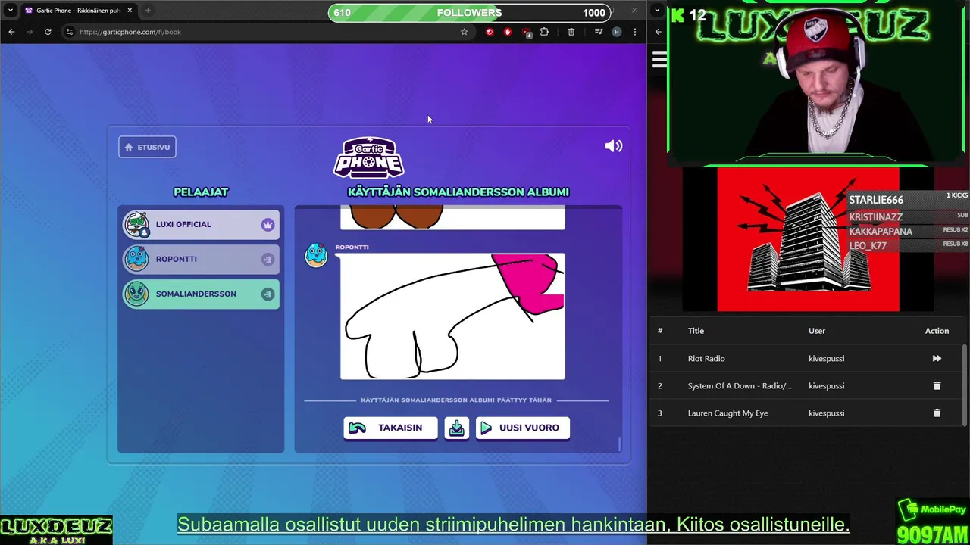Viewport: 970px width, 545px height.
Task: Click the album icon beside SOMALIANDERSSON
Action: pos(268,294)
